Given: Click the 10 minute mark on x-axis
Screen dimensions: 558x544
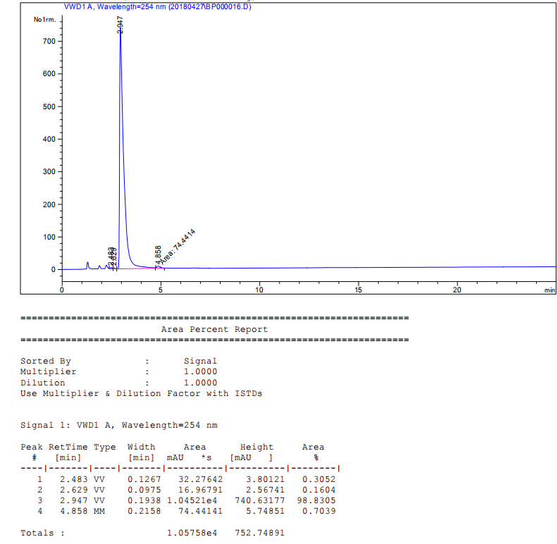Looking at the screenshot, I should click(x=259, y=290).
